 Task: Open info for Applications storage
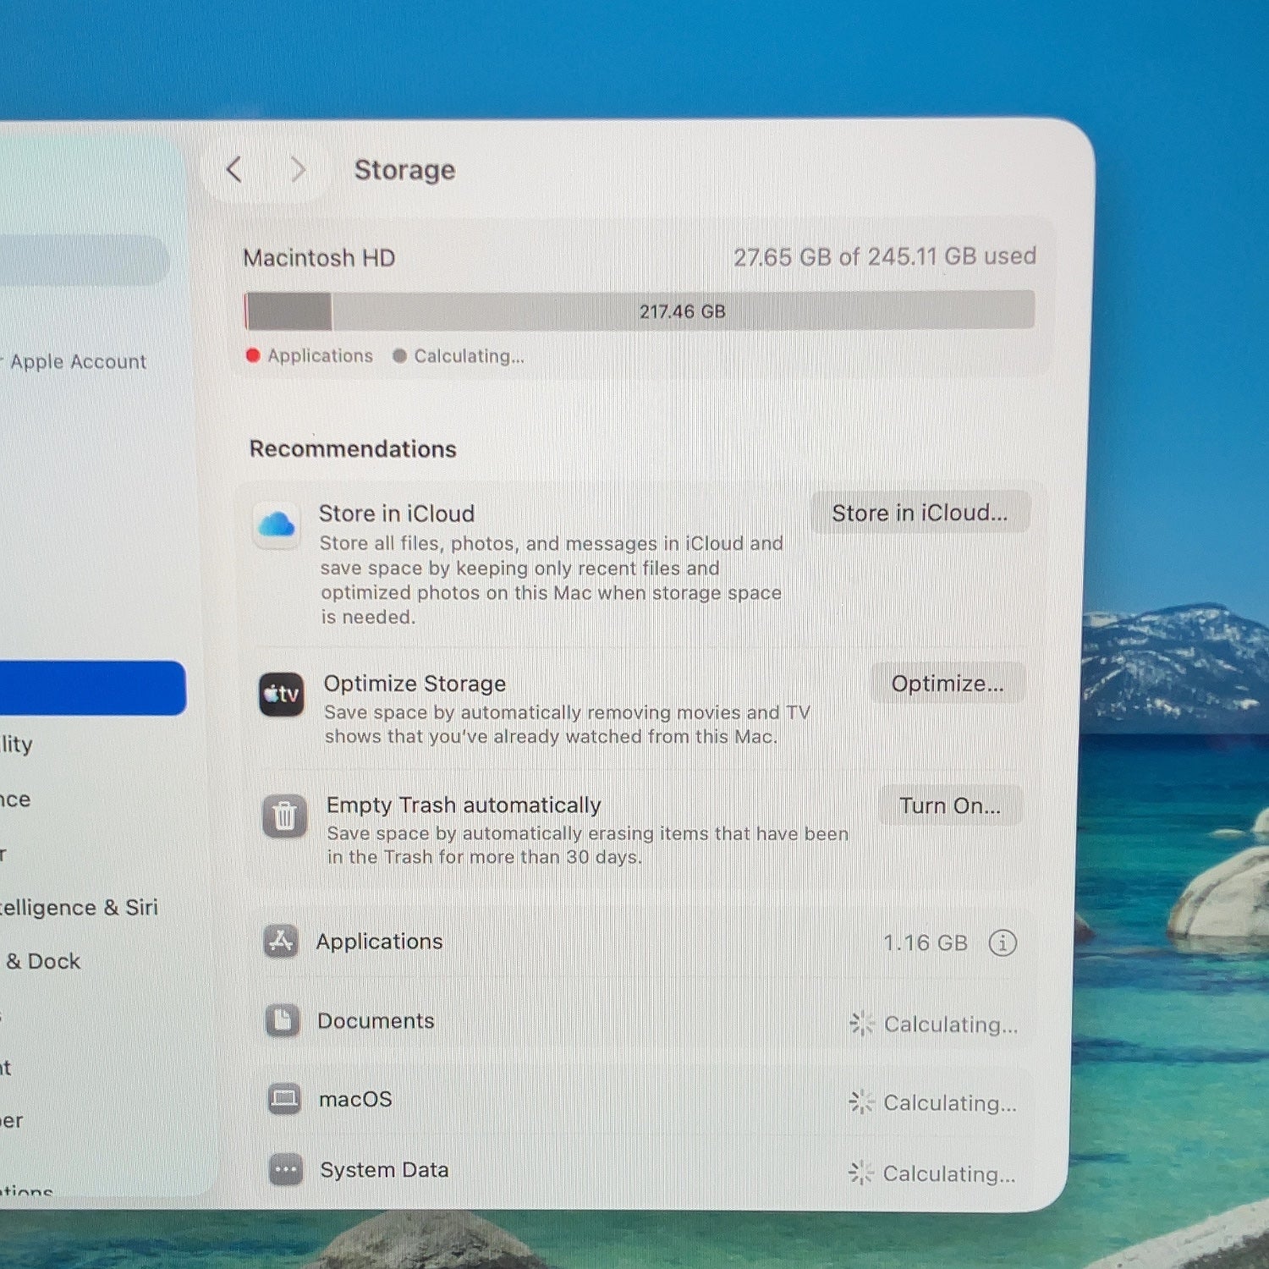1003,942
